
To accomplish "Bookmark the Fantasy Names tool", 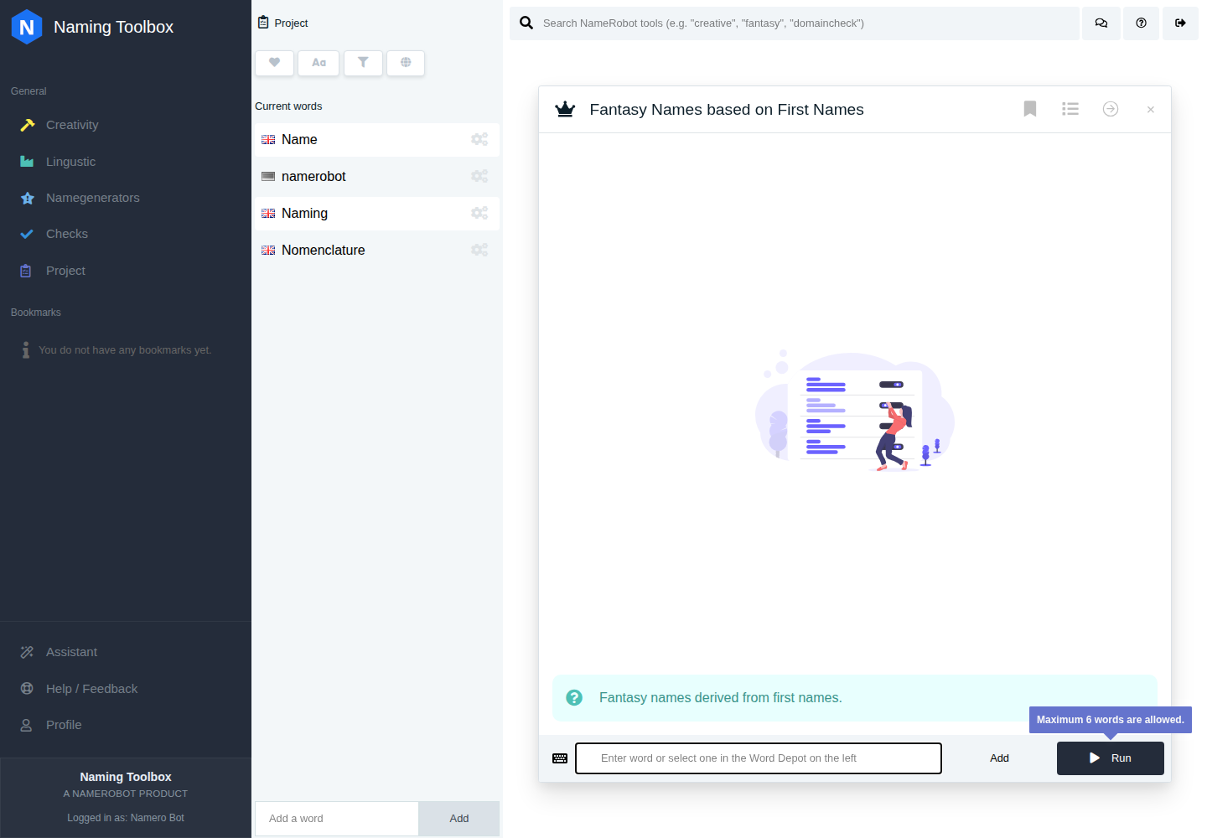I will pos(1030,109).
